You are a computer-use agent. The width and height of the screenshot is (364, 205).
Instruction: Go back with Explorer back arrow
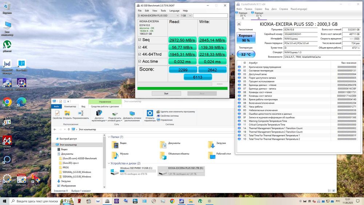(55, 129)
